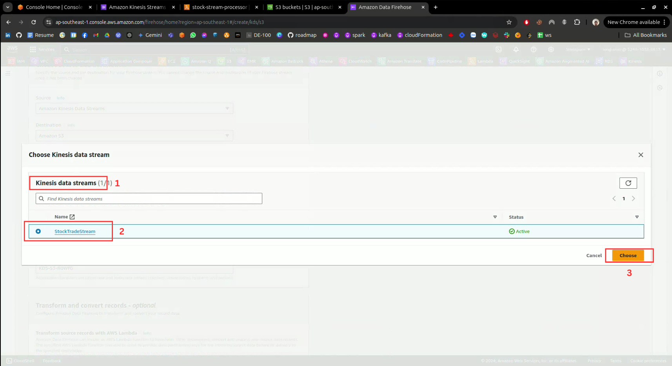672x366 pixels.
Task: Switch to the Amazon Kinesis Streams tab
Action: [137, 7]
